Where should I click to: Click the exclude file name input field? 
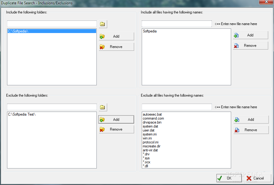[177, 107]
